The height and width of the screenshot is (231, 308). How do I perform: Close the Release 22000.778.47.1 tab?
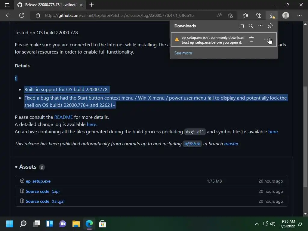point(81,5)
